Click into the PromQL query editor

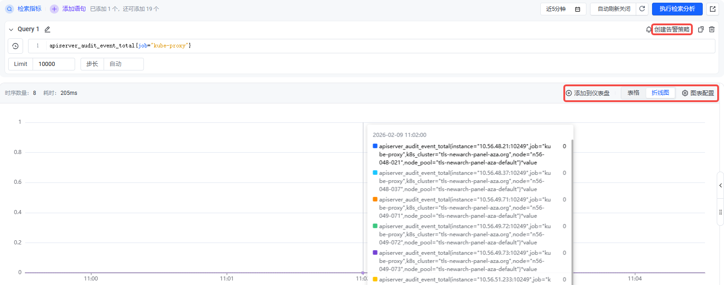(x=372, y=46)
